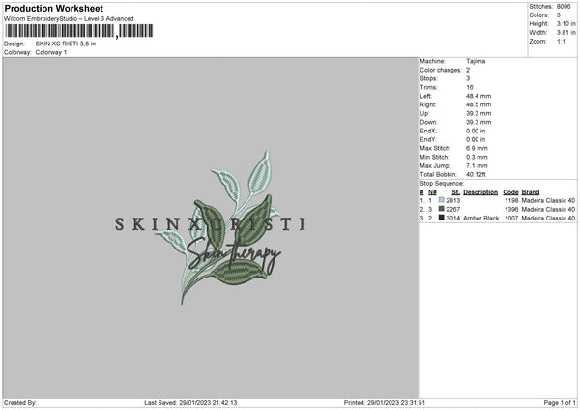This screenshot has height=410, width=580.
Task: Click the 'Stop Sequence:' heading
Action: (442, 183)
